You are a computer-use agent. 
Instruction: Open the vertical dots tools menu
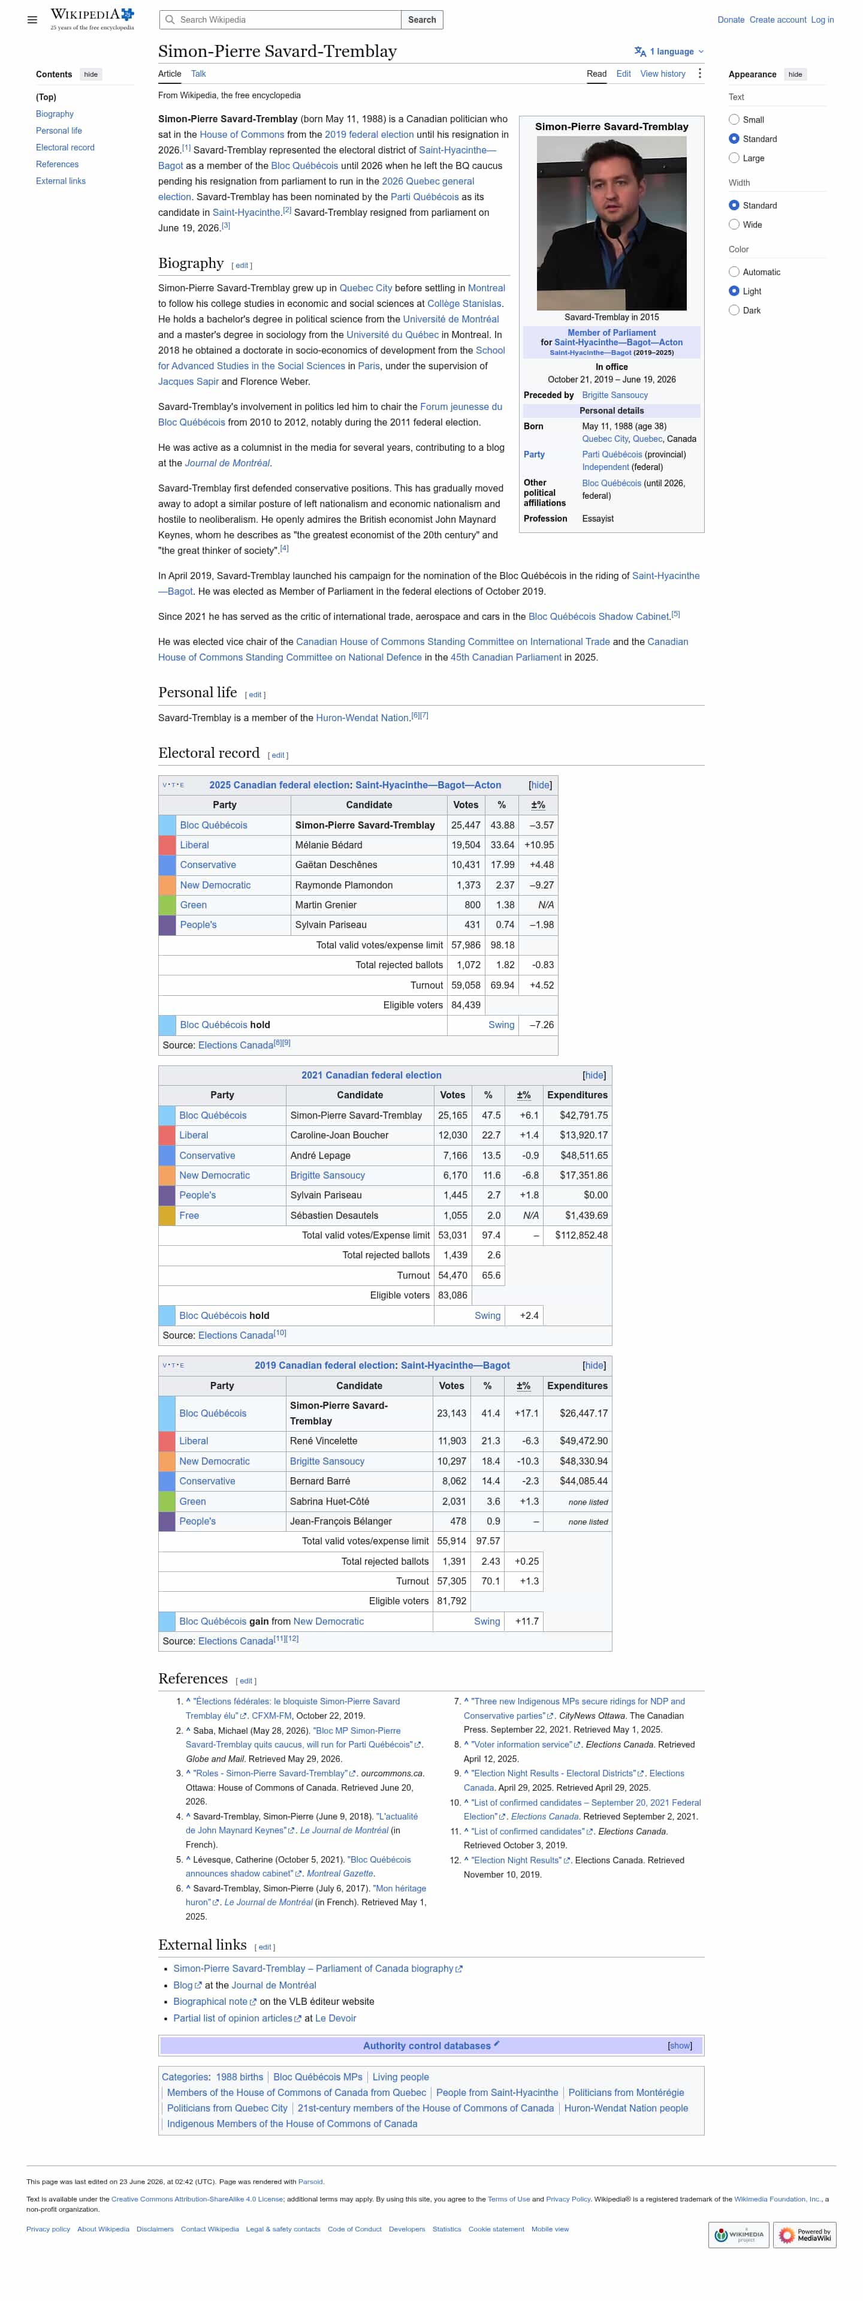(x=699, y=74)
